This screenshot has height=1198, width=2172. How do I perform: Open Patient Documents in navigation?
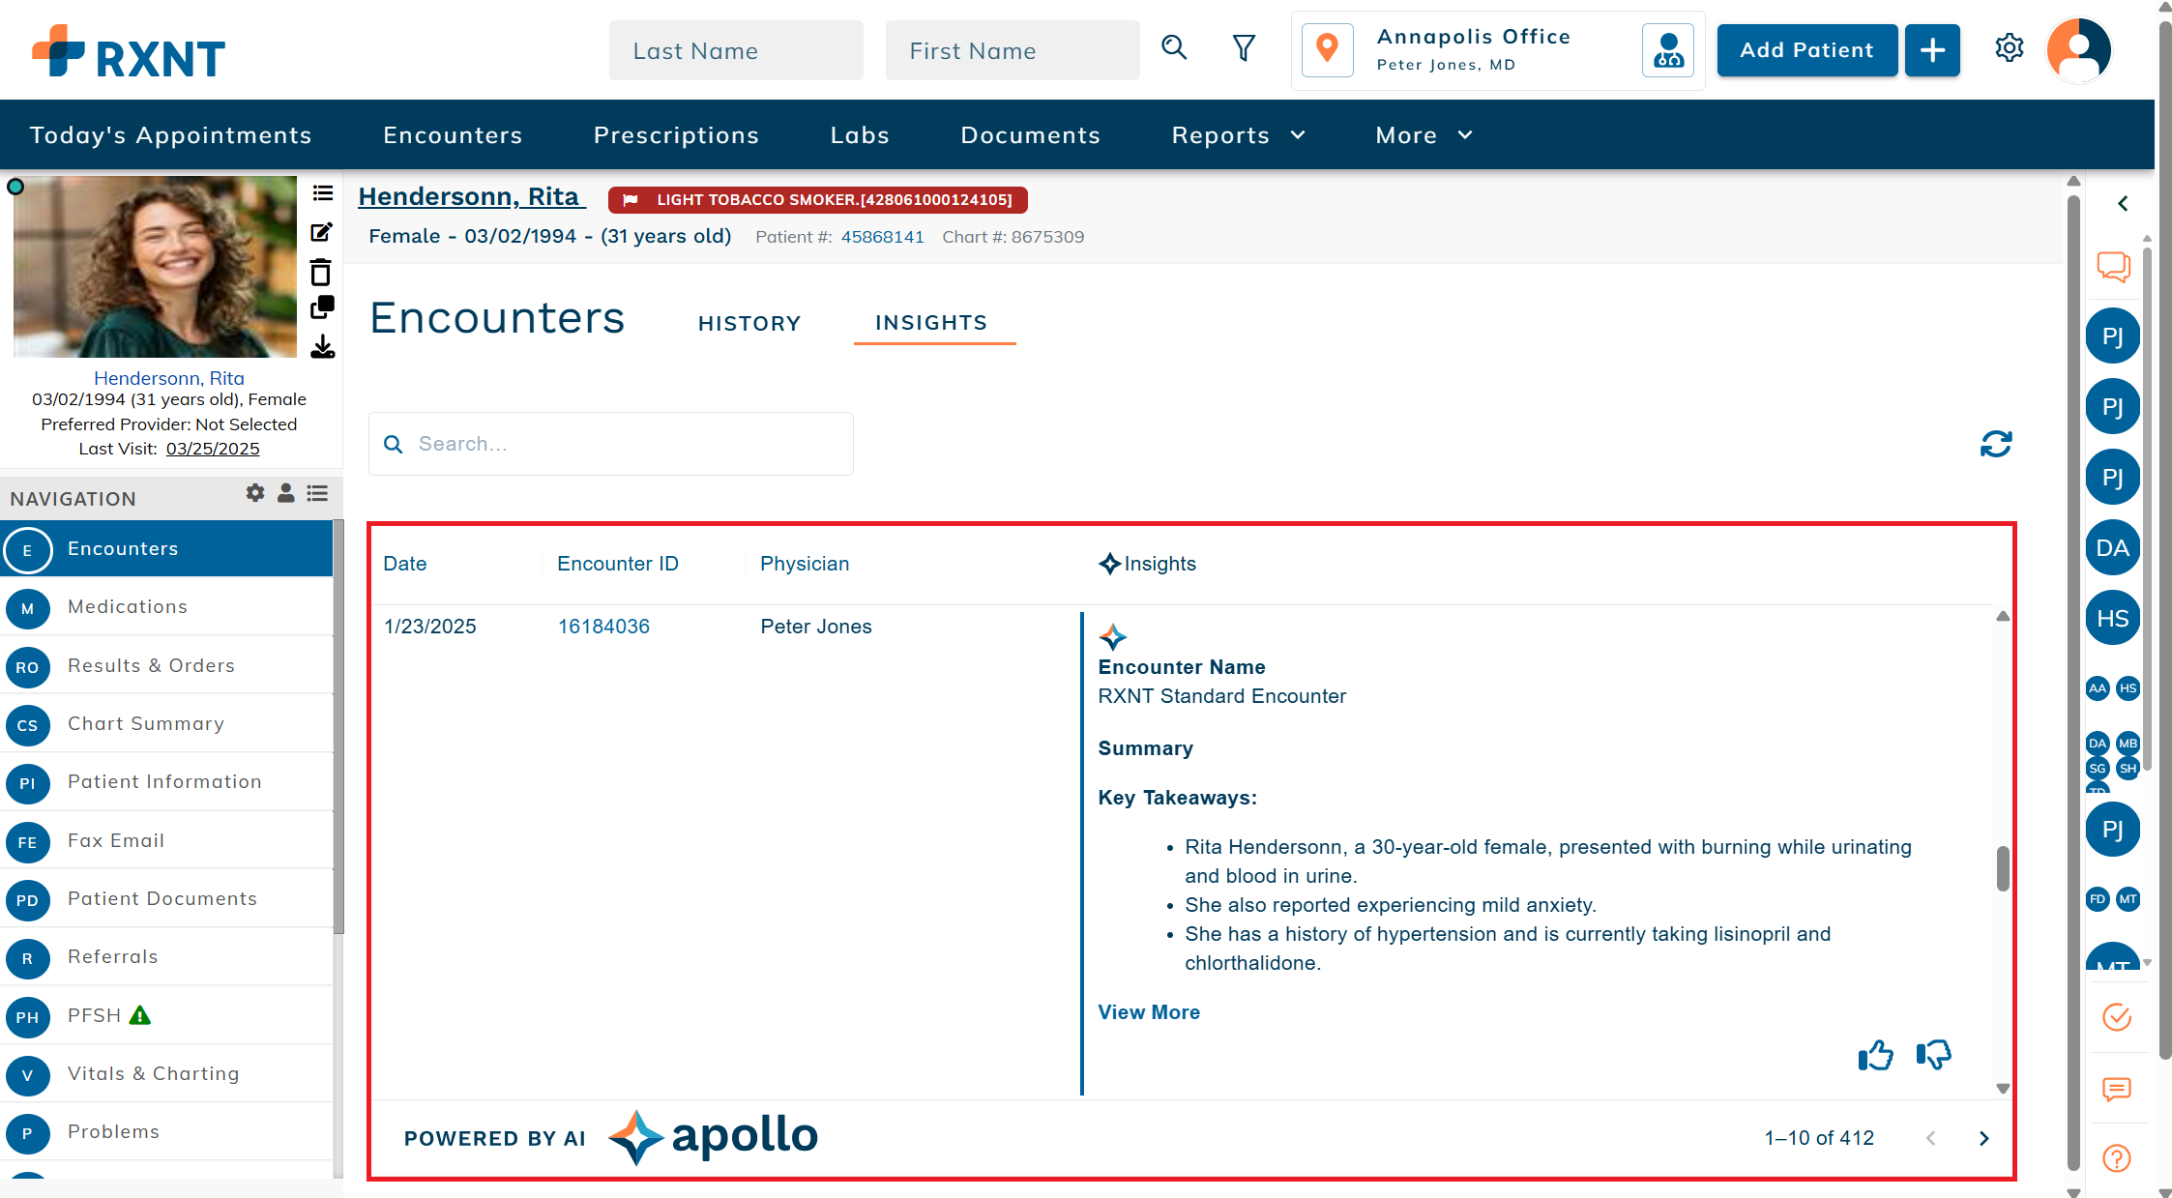(x=166, y=898)
